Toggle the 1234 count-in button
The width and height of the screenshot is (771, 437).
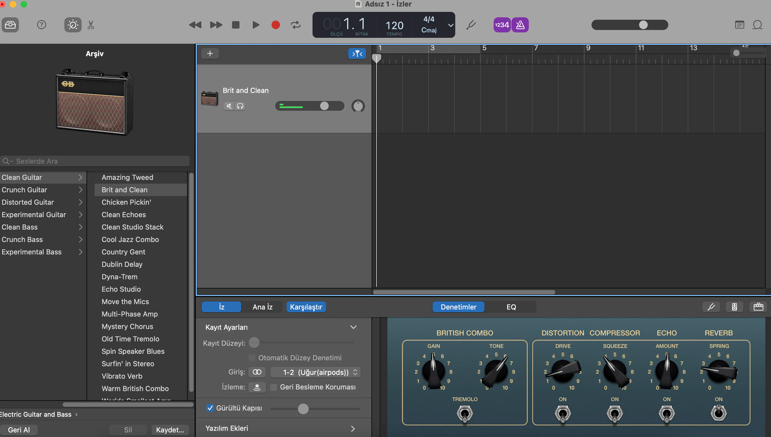click(502, 25)
